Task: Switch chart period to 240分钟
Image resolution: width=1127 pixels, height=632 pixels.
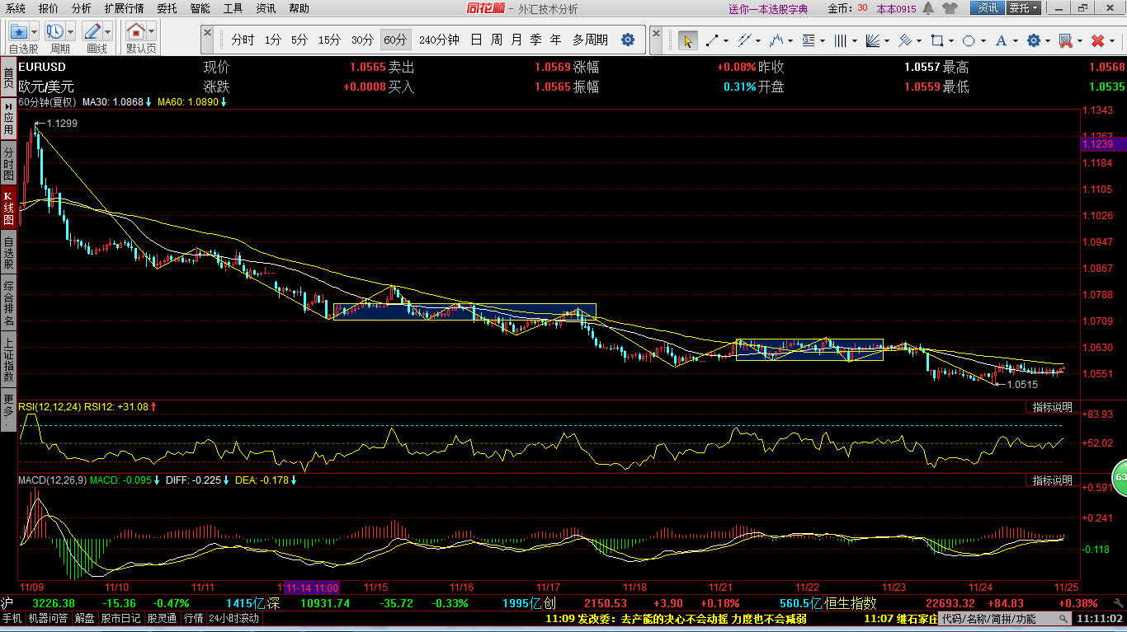Action: pos(439,40)
